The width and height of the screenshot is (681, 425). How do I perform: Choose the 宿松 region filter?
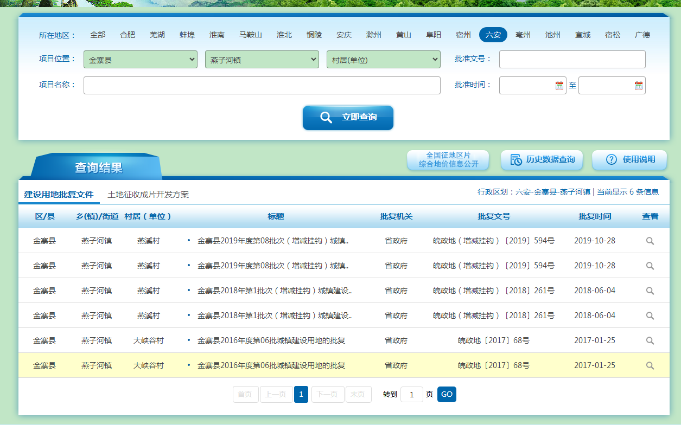pyautogui.click(x=613, y=35)
